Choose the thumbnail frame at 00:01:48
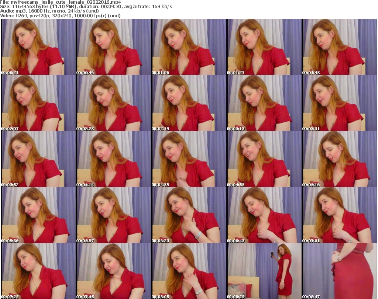This screenshot has height=299, width=378. click(x=340, y=47)
